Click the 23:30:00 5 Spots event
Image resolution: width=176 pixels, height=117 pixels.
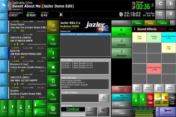tap(77, 68)
